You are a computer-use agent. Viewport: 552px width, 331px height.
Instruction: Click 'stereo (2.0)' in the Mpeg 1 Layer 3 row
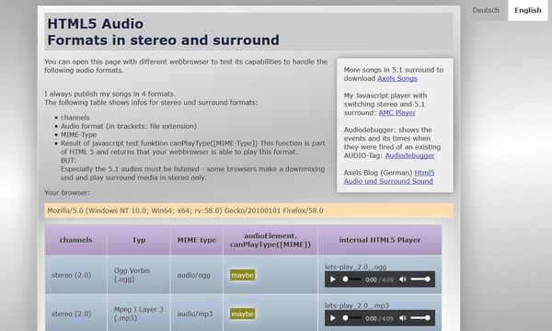(x=72, y=314)
